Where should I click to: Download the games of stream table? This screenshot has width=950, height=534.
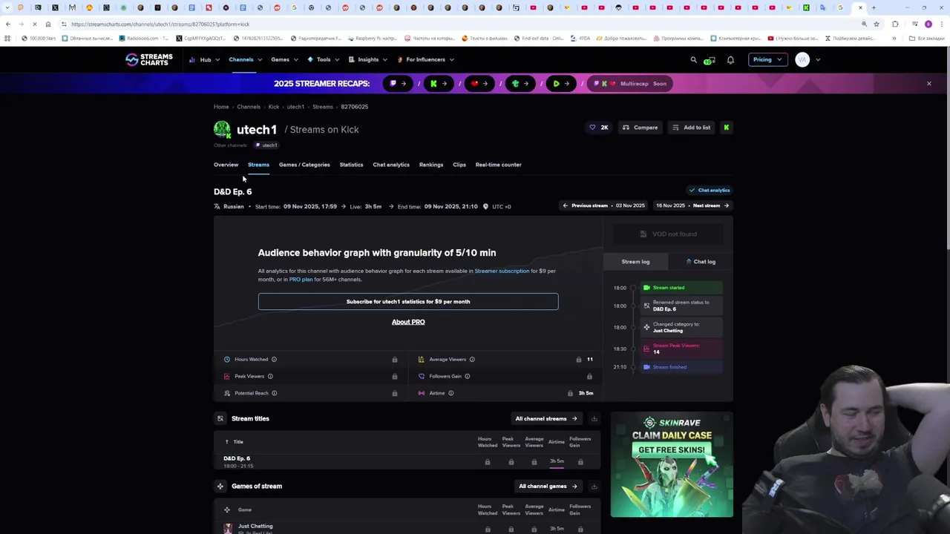(594, 486)
